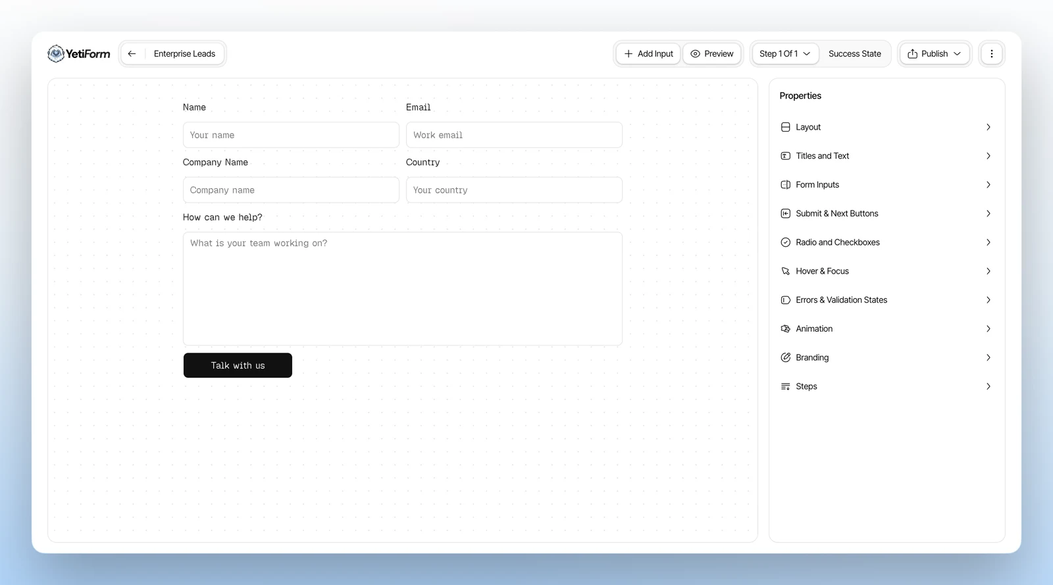Expand the Radio and Checkboxes chevron
Viewport: 1053px width, 585px height.
tap(988, 242)
